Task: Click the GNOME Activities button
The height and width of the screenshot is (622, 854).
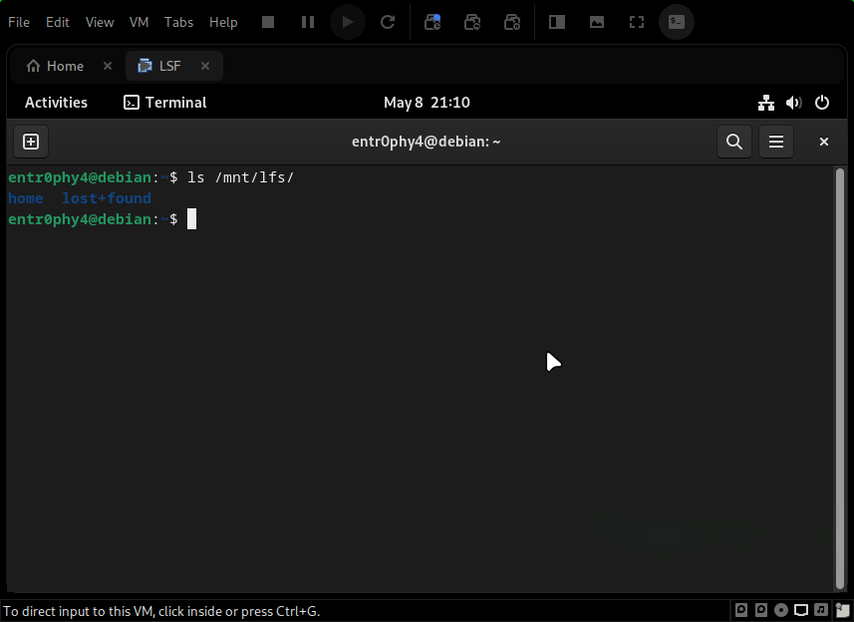Action: pos(56,103)
